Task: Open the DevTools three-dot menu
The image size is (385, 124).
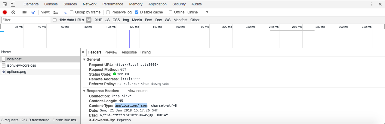Action: [372, 4]
